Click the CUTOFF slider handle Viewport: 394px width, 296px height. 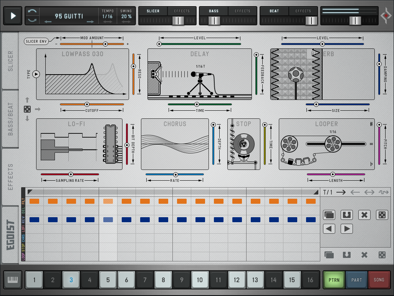pyautogui.click(x=87, y=104)
